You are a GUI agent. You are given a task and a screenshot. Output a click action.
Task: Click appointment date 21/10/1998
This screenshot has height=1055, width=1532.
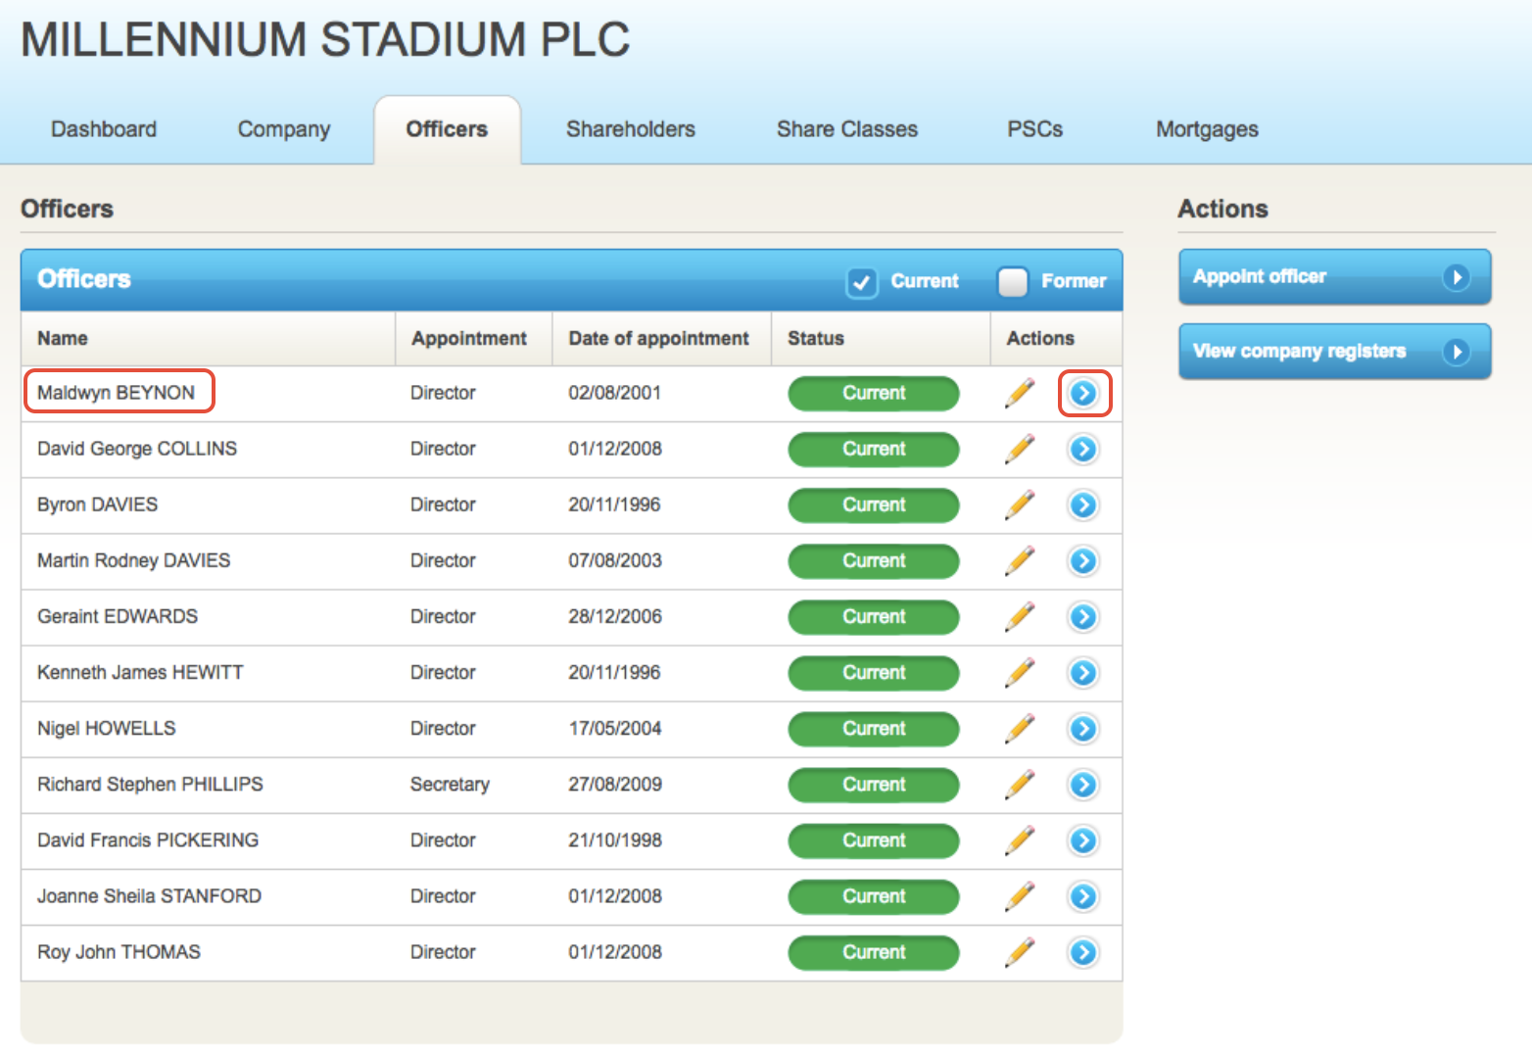tap(615, 839)
